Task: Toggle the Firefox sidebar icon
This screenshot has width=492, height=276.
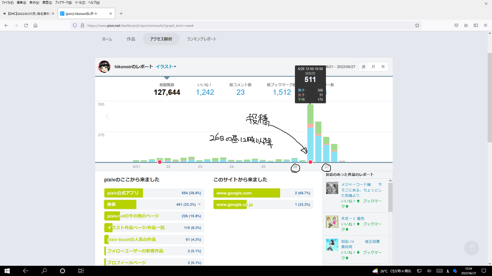Action: 476,25
